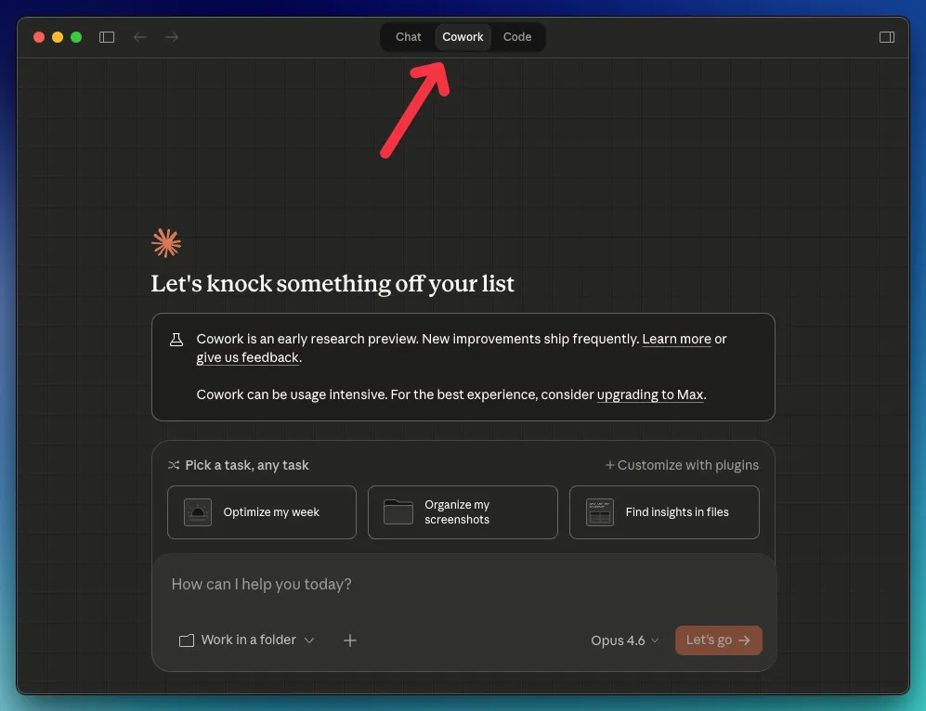This screenshot has height=711, width=926.
Task: Choose the Optimize my week task
Action: pyautogui.click(x=262, y=512)
